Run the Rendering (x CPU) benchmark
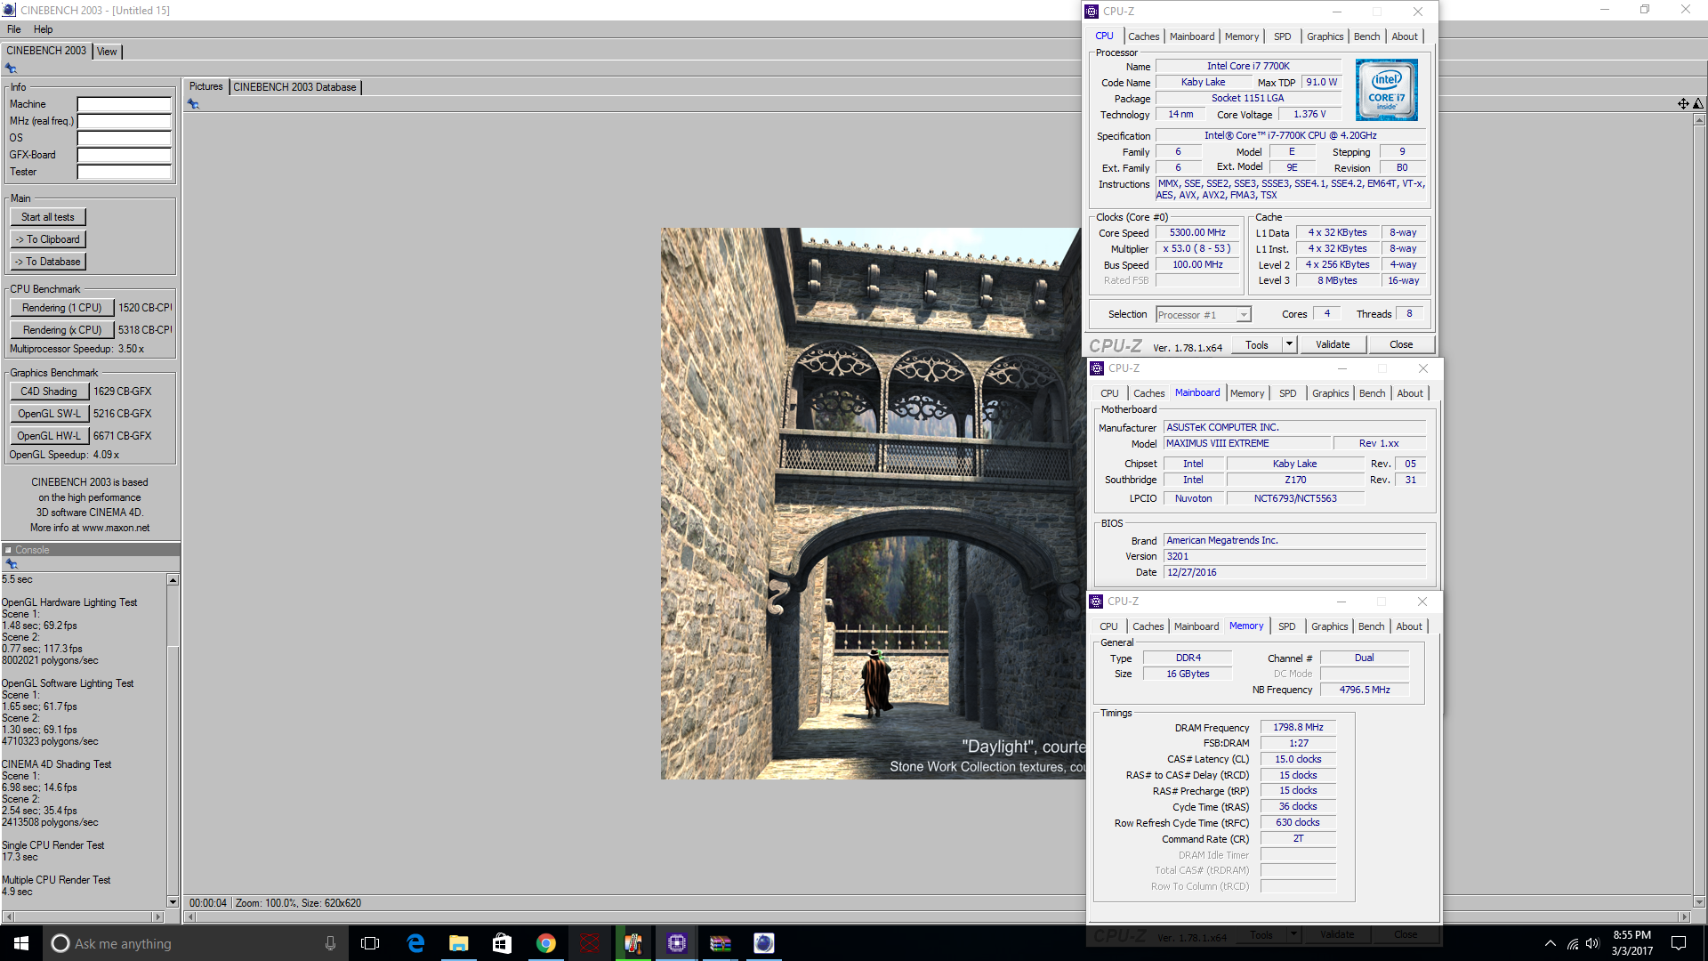This screenshot has height=961, width=1708. coord(62,330)
